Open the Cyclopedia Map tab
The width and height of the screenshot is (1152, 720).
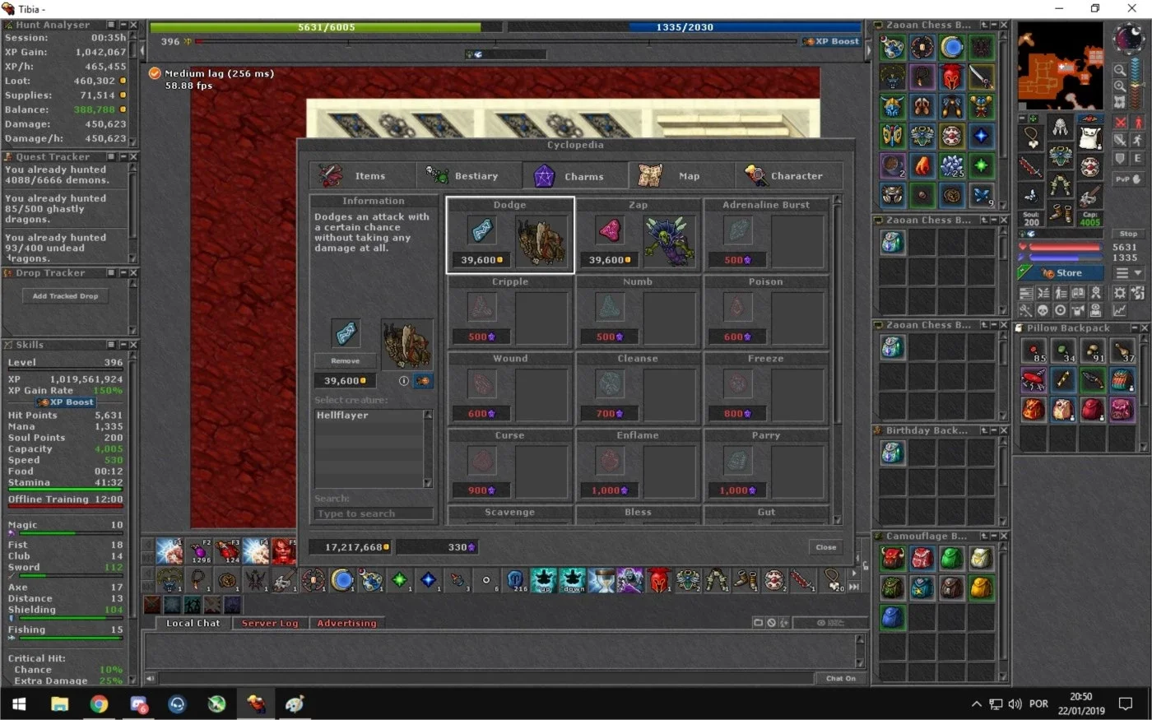point(681,176)
